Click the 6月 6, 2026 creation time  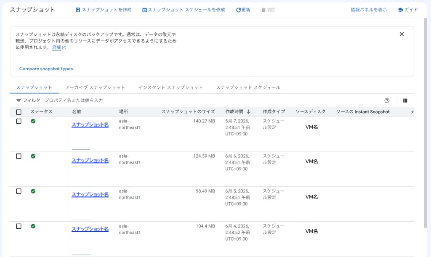[x=237, y=162]
